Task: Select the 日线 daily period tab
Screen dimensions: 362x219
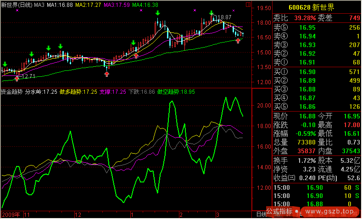Action: [x=260, y=214]
